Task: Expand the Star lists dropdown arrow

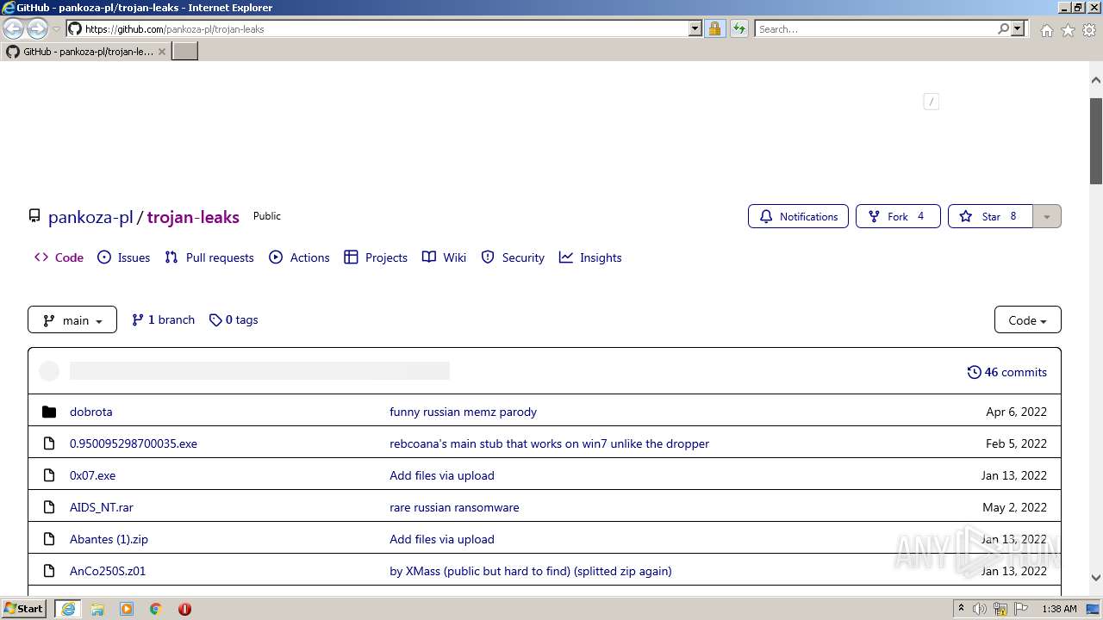Action: [x=1047, y=216]
